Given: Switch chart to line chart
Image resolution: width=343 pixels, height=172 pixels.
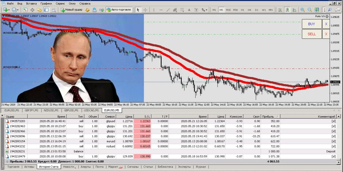Looking at the screenshot, I should [294, 10].
